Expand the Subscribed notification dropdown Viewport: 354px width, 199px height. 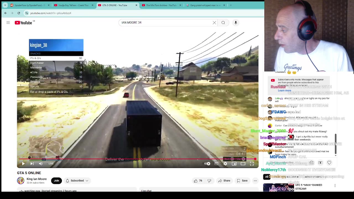(77, 181)
